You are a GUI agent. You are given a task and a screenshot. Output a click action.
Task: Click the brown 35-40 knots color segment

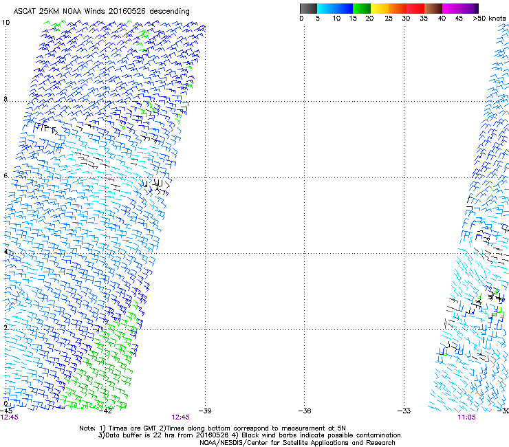433,8
